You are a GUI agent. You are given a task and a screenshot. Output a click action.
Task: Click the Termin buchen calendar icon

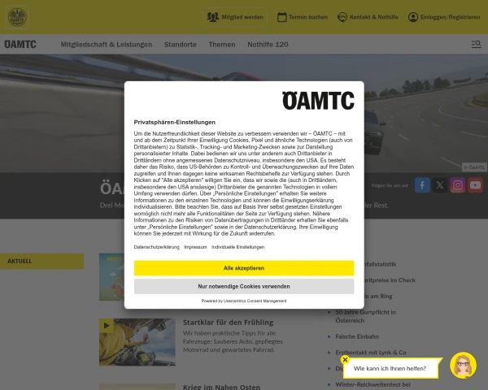tap(281, 17)
